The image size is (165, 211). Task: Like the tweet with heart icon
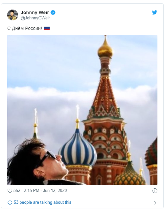(x=10, y=191)
